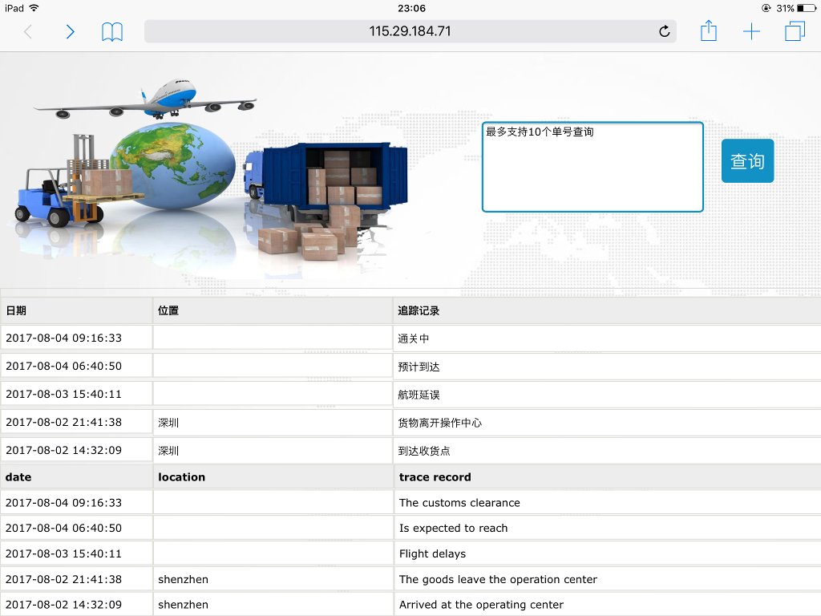Select Arrived at the operating center
Viewport: 821px width, 616px height.
coord(481,605)
